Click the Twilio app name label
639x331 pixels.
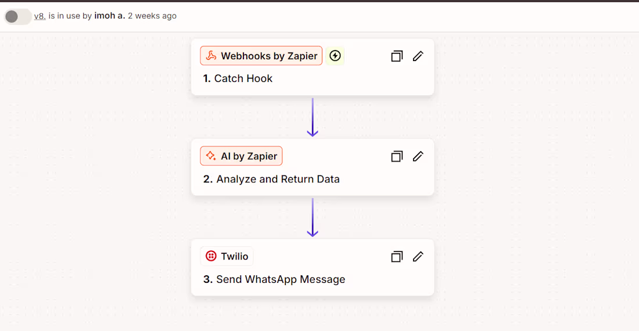(x=234, y=256)
